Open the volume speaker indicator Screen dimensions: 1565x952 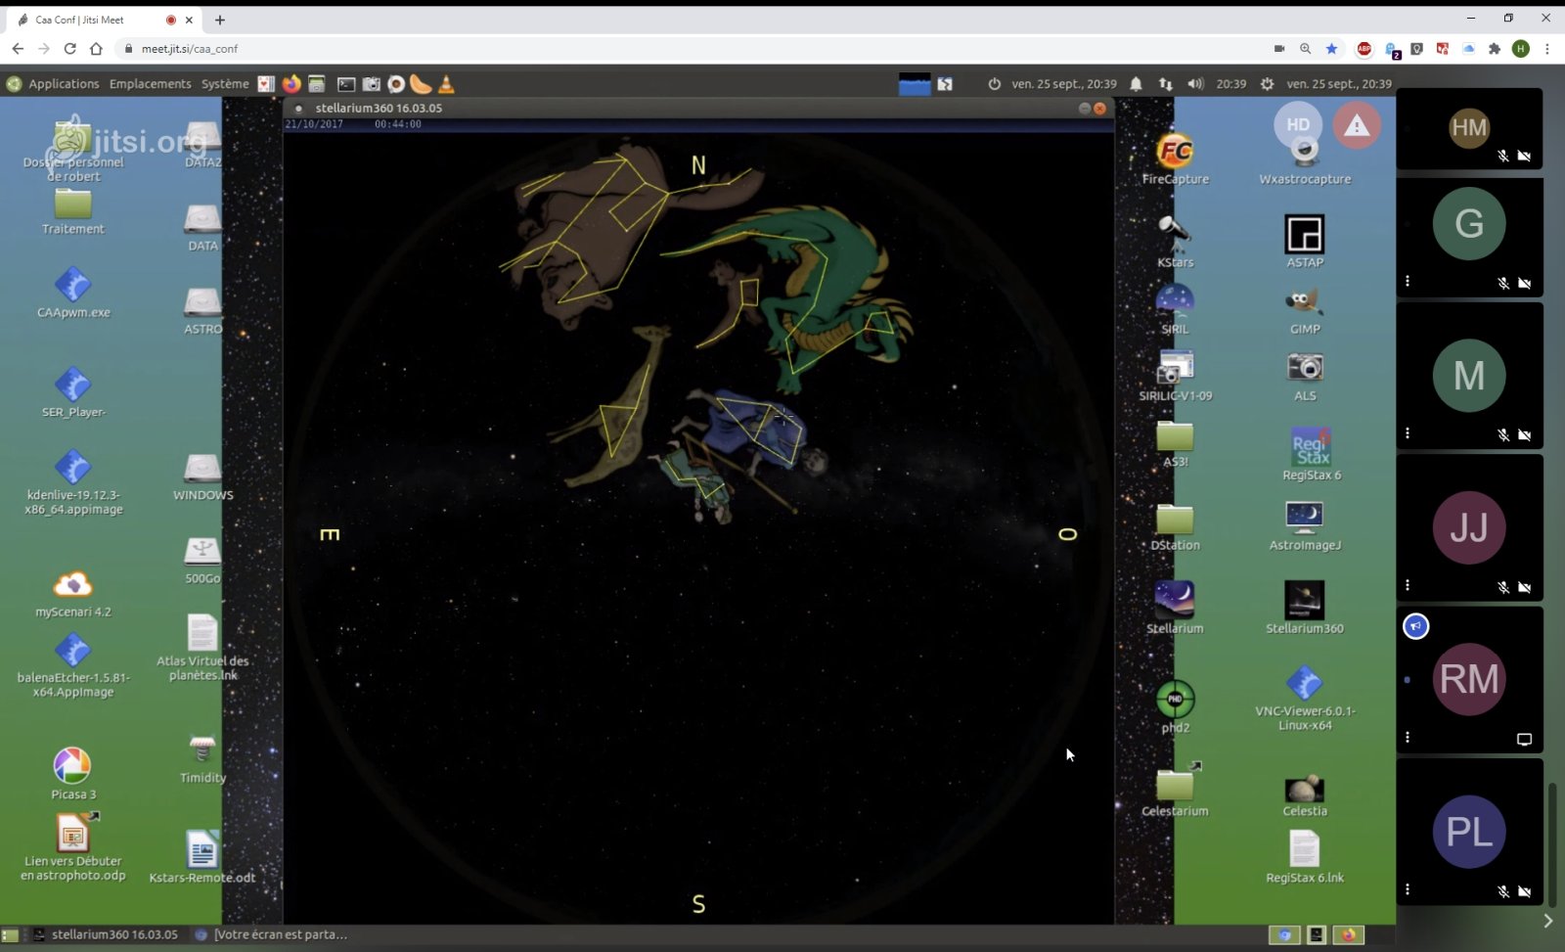point(1195,84)
